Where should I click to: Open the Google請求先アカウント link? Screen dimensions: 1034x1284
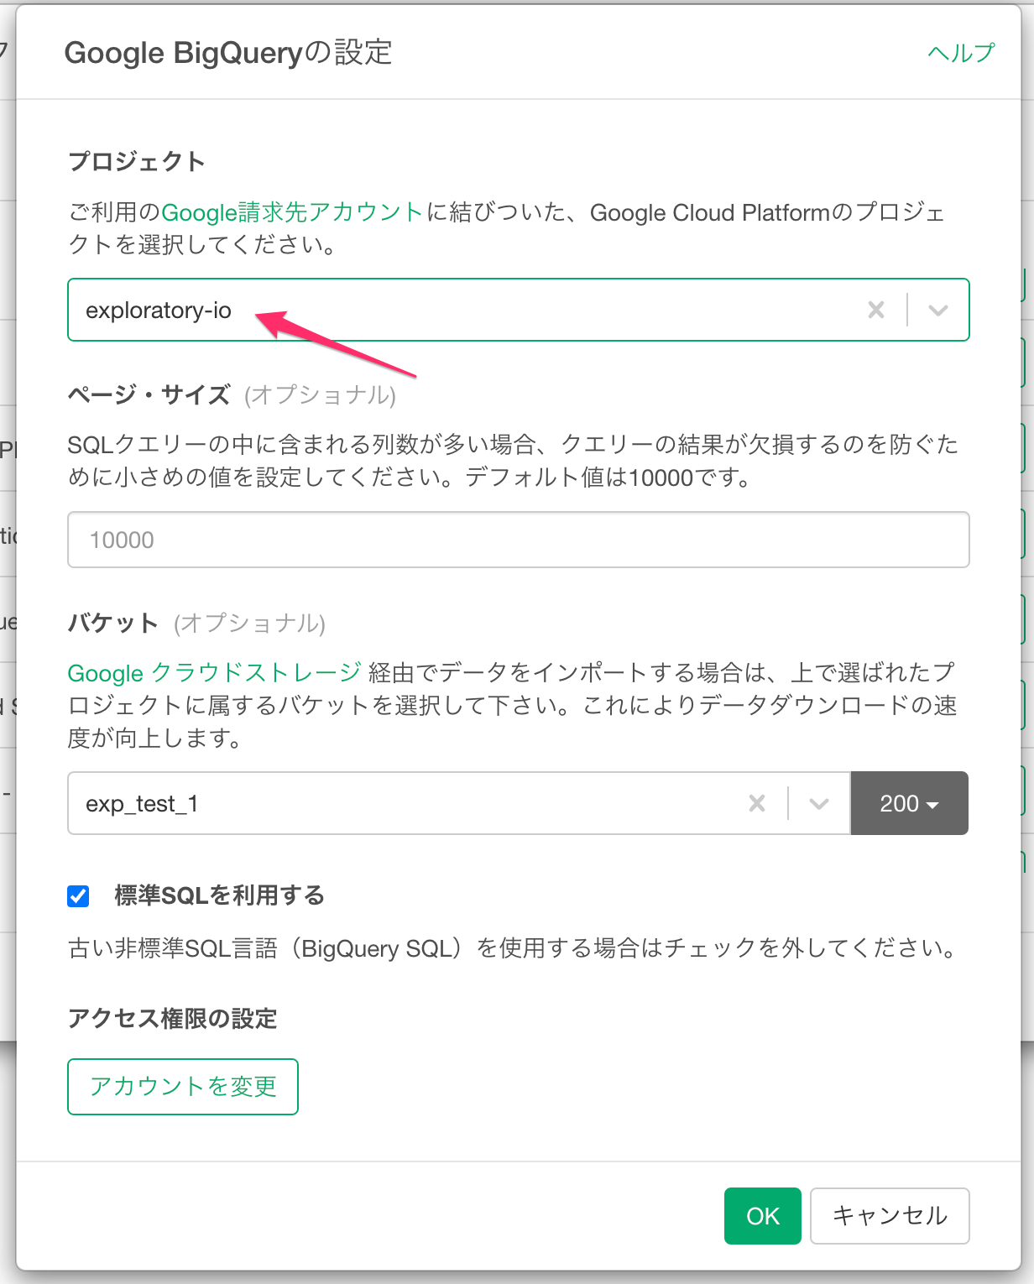click(292, 212)
